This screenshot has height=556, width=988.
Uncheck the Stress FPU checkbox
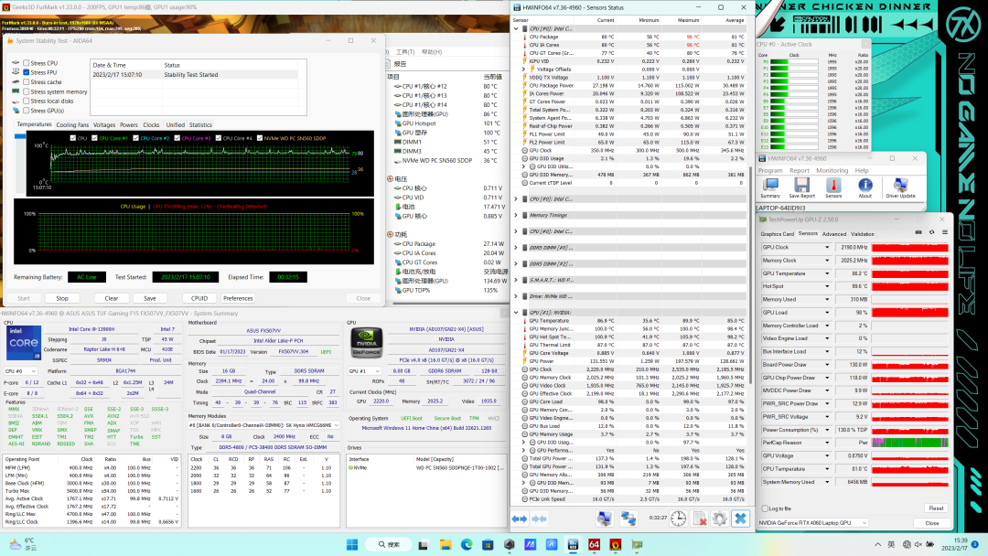click(27, 73)
